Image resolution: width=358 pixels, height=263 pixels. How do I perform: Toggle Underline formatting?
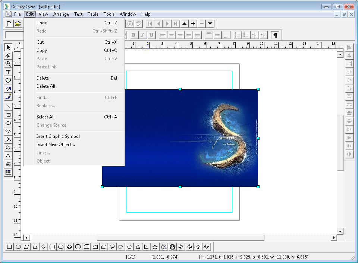[151, 35]
